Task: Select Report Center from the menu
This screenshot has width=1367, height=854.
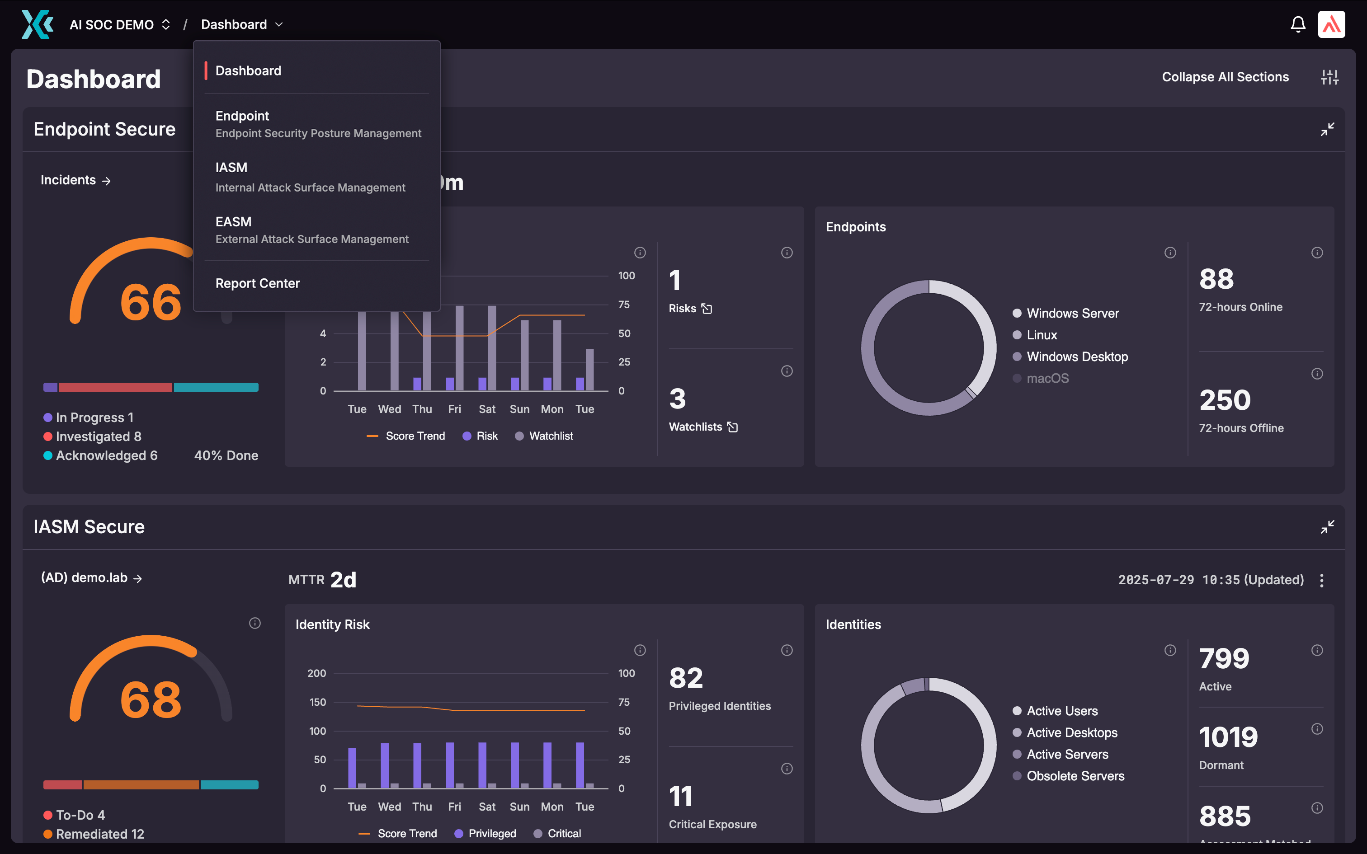Action: (x=258, y=283)
